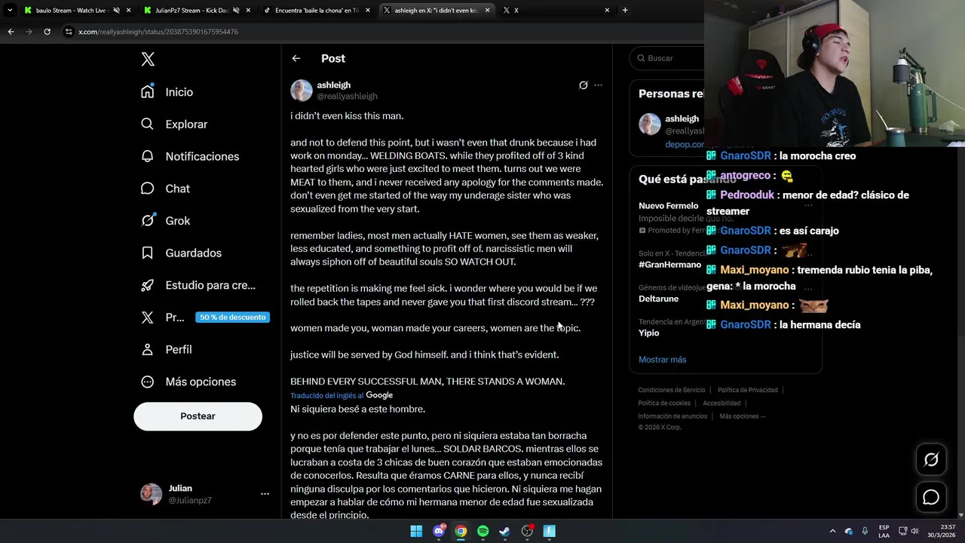Open Guardados bookmarks
Image resolution: width=965 pixels, height=543 pixels.
(181, 253)
